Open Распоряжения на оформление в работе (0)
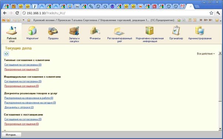This screenshot has width=223, height=139. coord(29,98)
